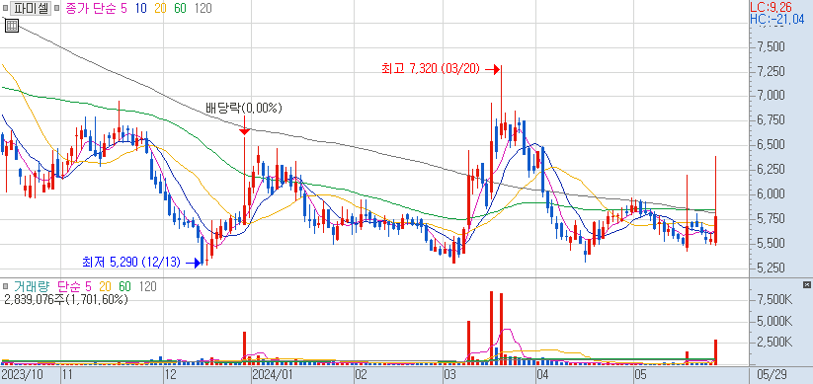This screenshot has height=384, width=813.
Task: Click the 5,000K volume axis label
Action: [x=774, y=321]
